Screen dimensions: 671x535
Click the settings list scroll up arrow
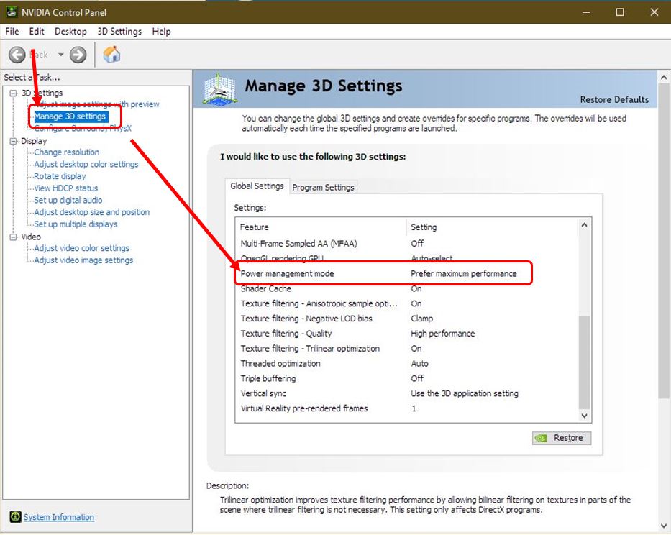(584, 225)
